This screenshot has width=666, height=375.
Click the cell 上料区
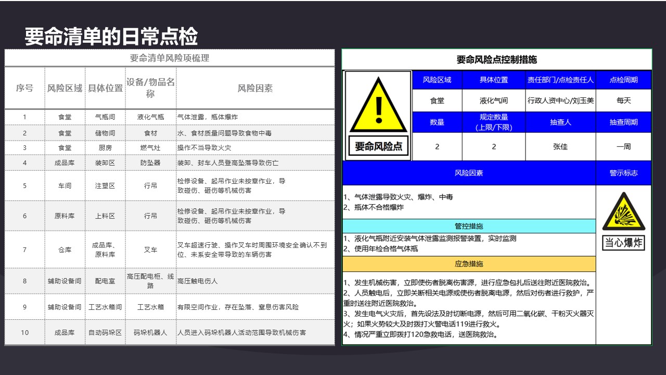(105, 216)
